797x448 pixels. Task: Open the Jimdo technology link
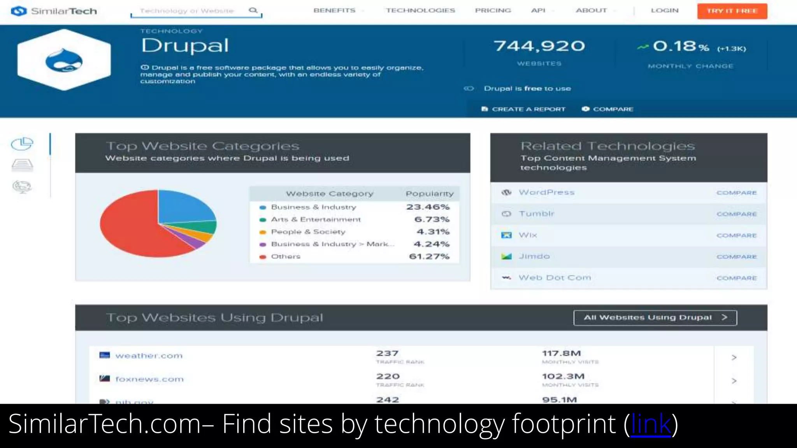(x=534, y=256)
